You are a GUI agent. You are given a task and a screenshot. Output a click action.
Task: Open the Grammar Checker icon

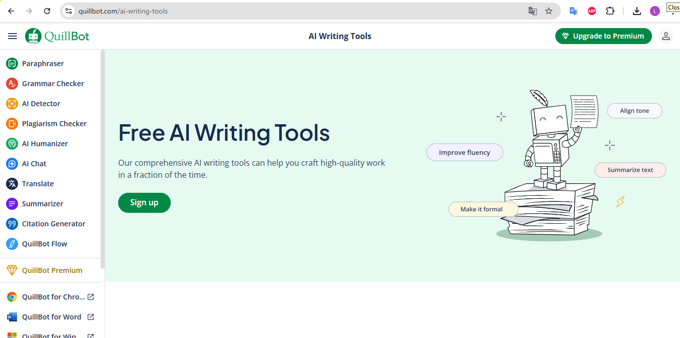12,84
